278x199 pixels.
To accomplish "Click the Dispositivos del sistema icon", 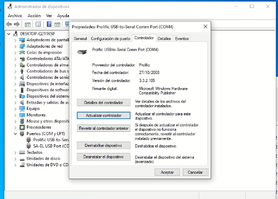I will pyautogui.click(x=22, y=96).
